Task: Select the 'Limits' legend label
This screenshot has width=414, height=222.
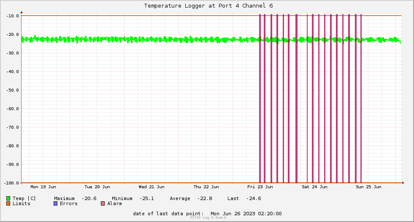Action: (x=22, y=203)
